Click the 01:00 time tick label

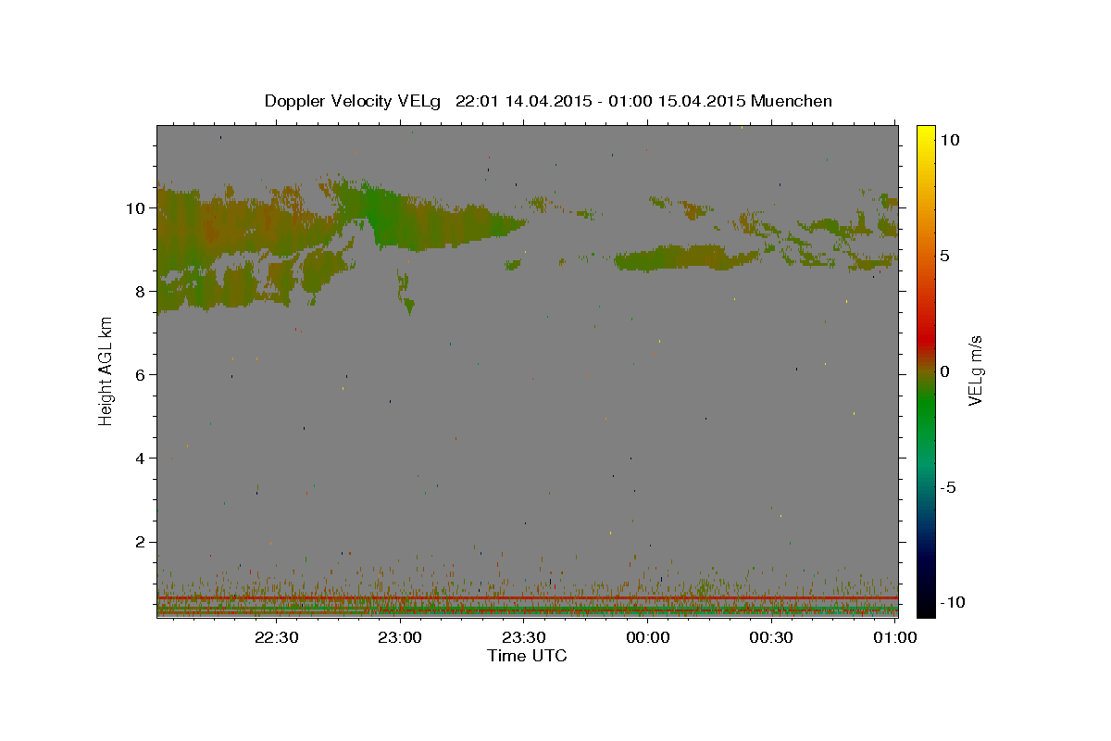[894, 637]
